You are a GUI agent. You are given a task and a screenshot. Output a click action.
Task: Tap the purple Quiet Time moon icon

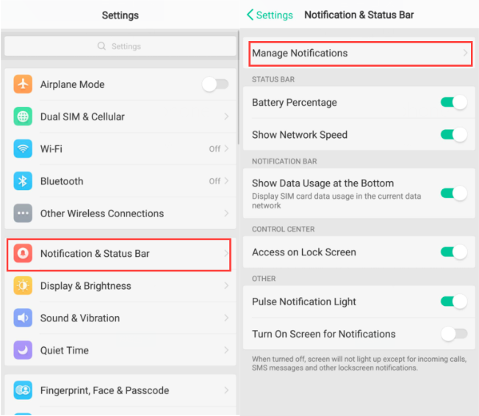23,350
